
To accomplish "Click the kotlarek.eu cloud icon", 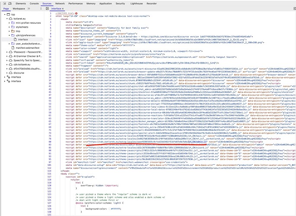I will click(x=10, y=19).
